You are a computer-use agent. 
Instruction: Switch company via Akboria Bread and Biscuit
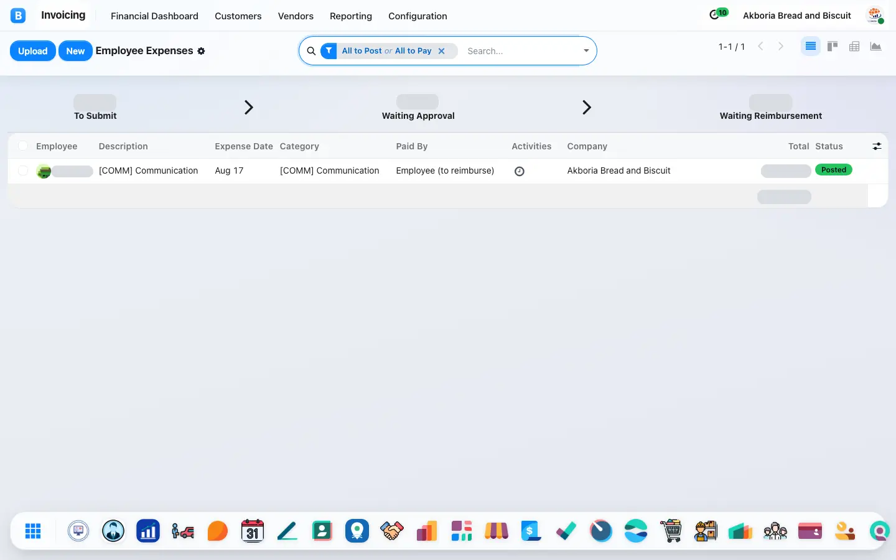pyautogui.click(x=797, y=16)
